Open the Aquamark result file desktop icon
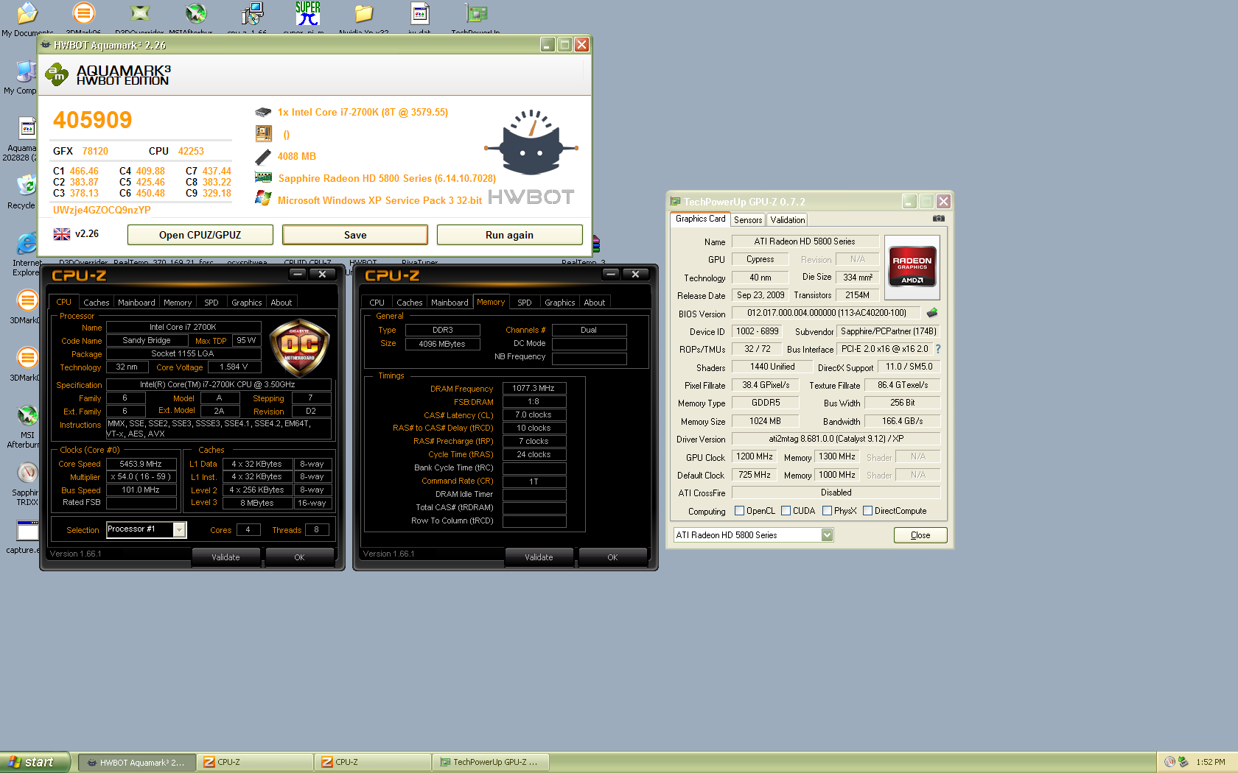This screenshot has width=1238, height=773. (27, 128)
